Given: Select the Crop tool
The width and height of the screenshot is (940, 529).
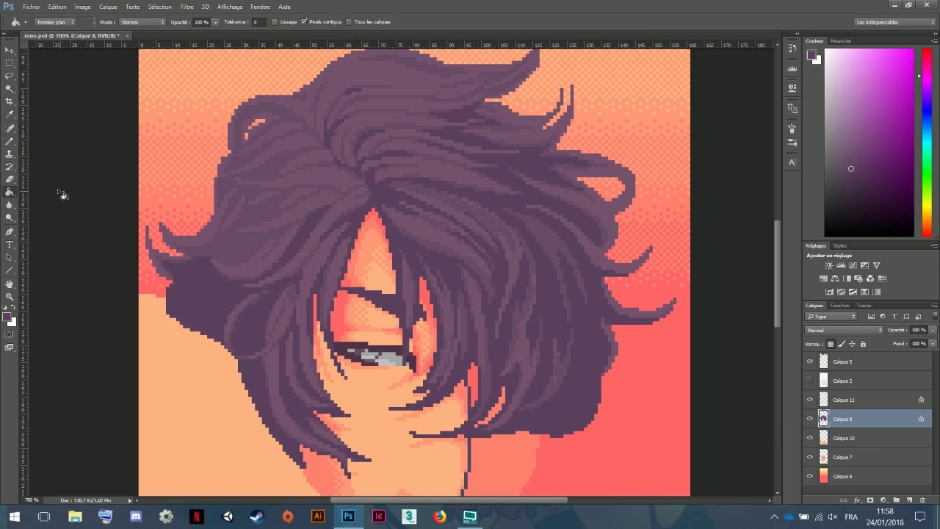Looking at the screenshot, I should coord(10,101).
